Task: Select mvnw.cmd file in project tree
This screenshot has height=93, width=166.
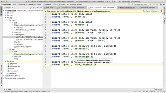Action: point(12,71)
